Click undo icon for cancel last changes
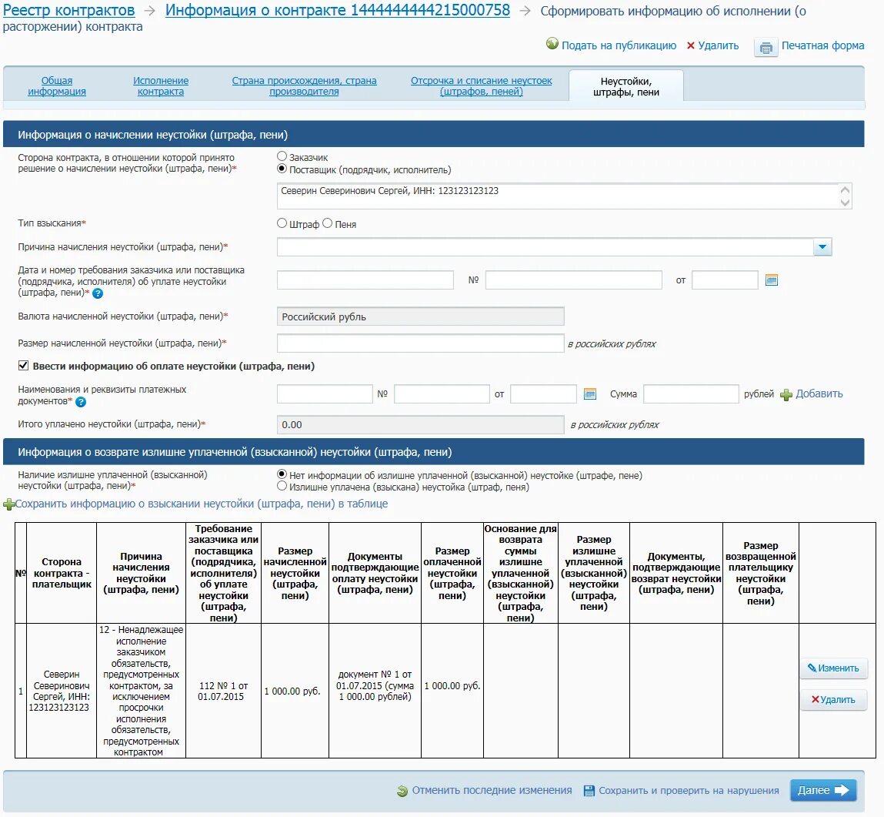This screenshot has width=884, height=817. pos(402,791)
